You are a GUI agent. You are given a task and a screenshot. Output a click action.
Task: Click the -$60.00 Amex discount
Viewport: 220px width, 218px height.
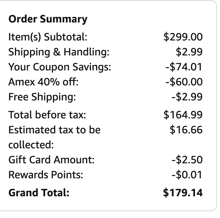[184, 82]
